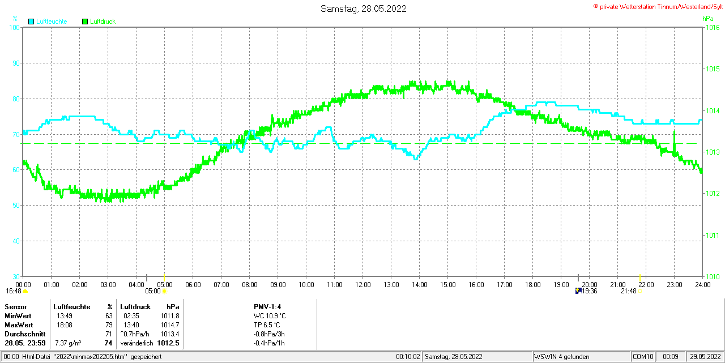725x363 pixels.
Task: Click the MinWert row label
Action: pos(18,316)
